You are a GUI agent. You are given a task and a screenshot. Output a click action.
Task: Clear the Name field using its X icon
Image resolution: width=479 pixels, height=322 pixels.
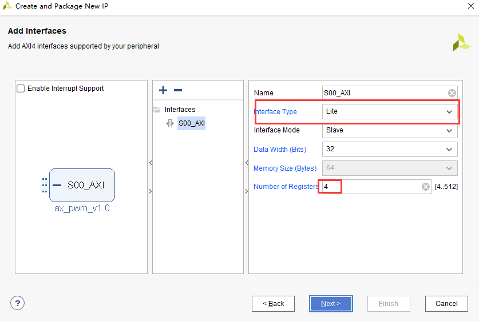(452, 93)
